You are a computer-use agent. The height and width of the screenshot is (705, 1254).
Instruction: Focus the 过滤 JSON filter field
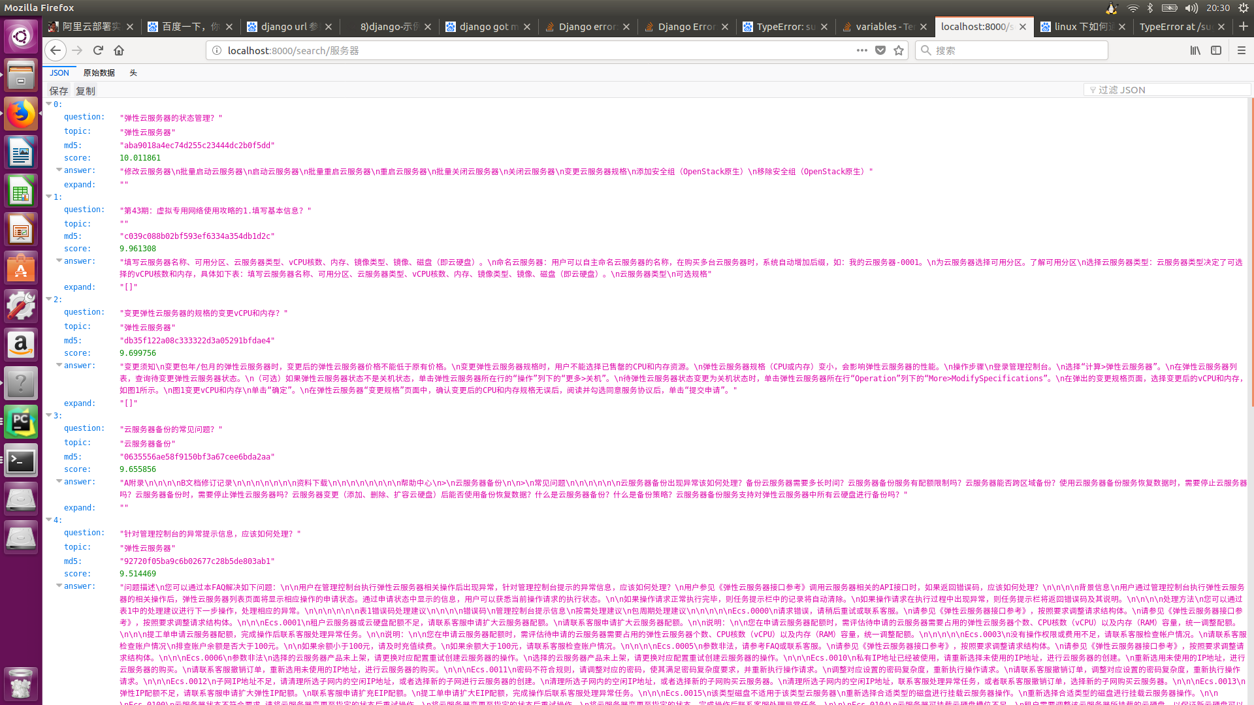pos(1169,90)
